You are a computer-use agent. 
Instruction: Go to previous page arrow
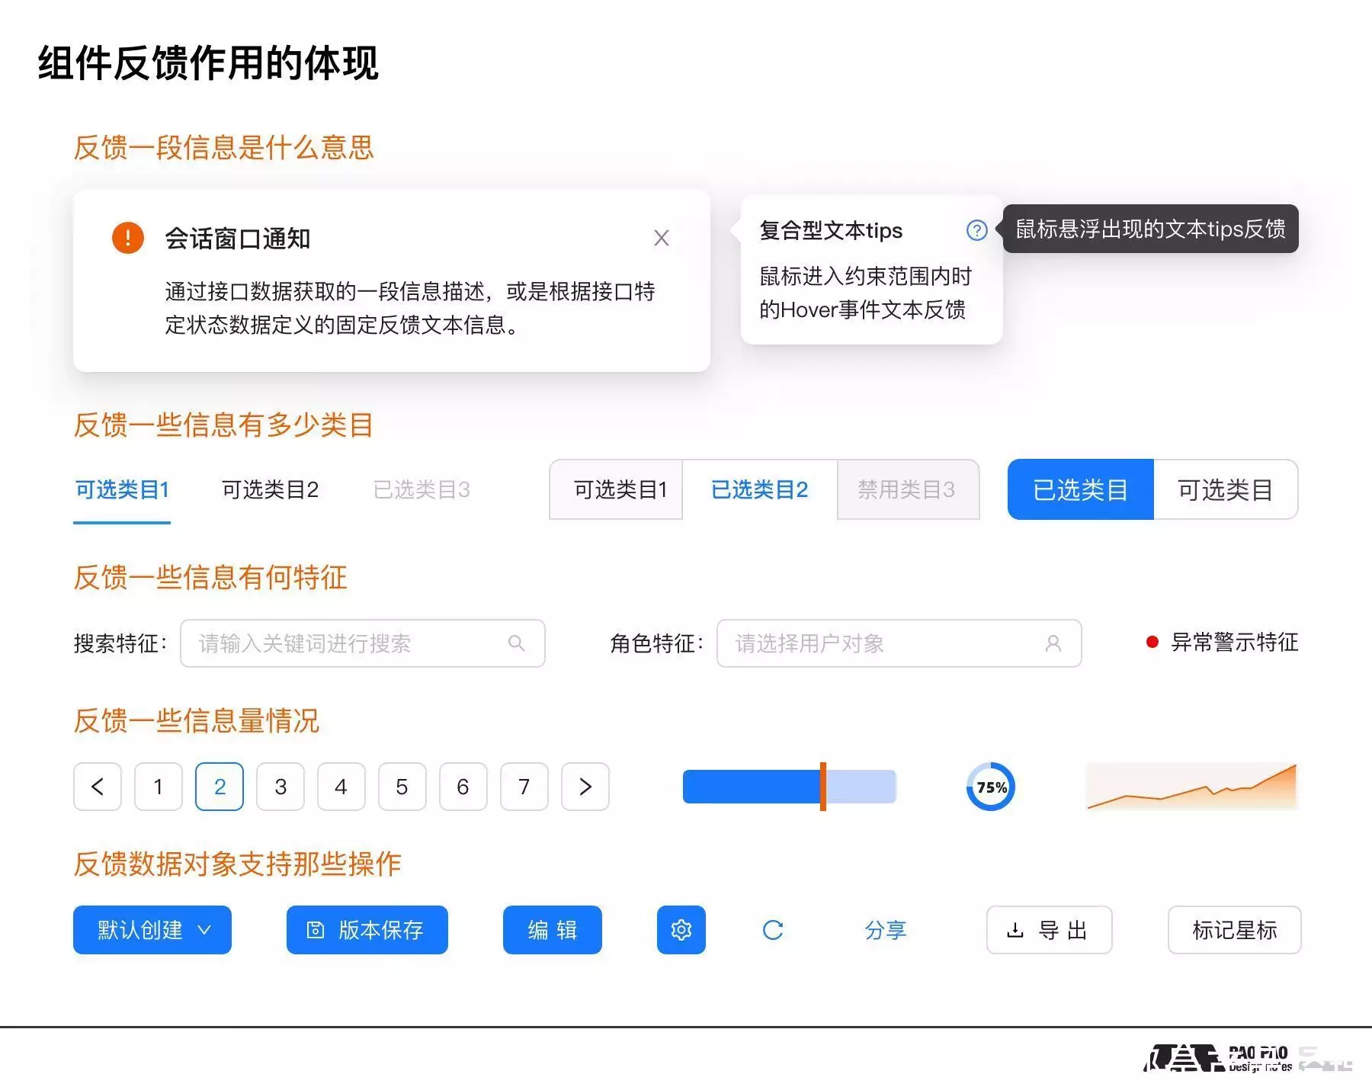click(x=98, y=787)
